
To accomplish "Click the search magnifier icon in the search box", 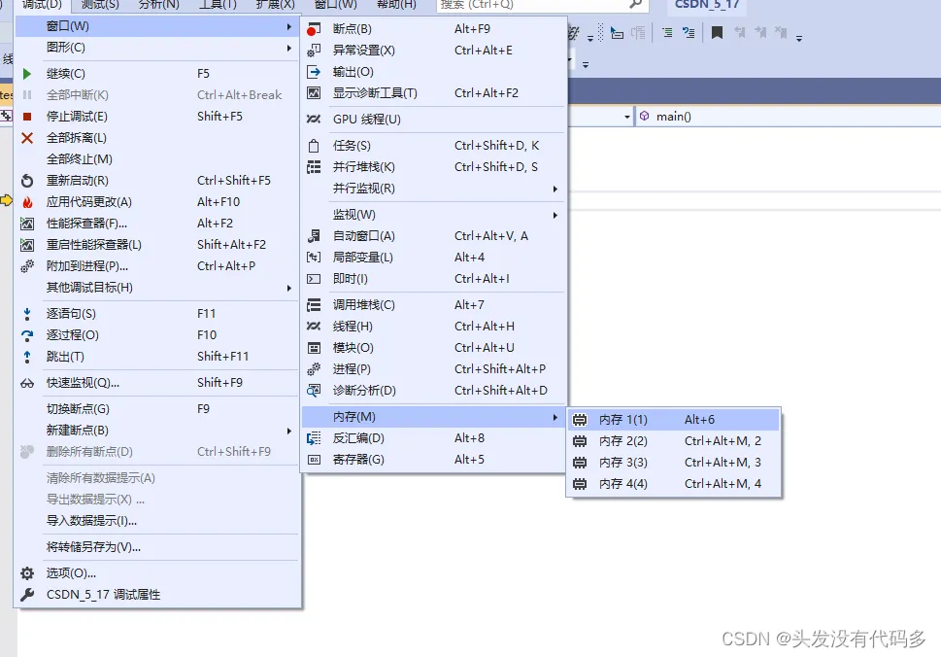I will (x=635, y=4).
